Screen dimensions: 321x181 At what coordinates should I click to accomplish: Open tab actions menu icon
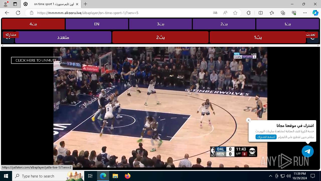[15, 4]
